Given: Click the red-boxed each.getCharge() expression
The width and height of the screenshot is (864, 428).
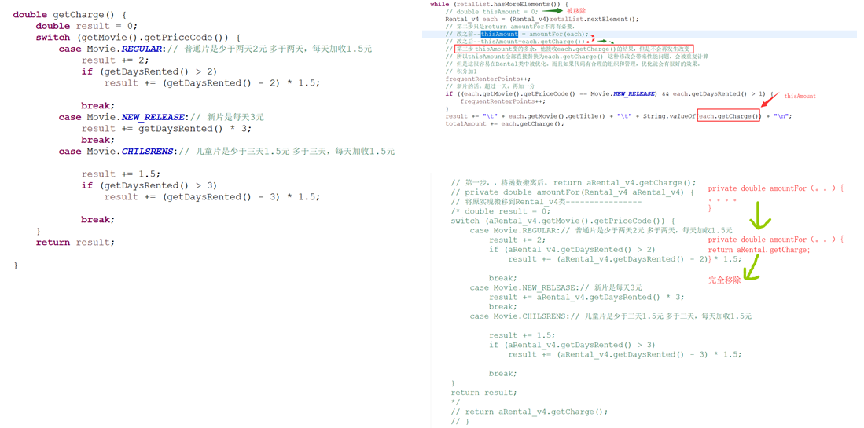Looking at the screenshot, I should point(729,116).
